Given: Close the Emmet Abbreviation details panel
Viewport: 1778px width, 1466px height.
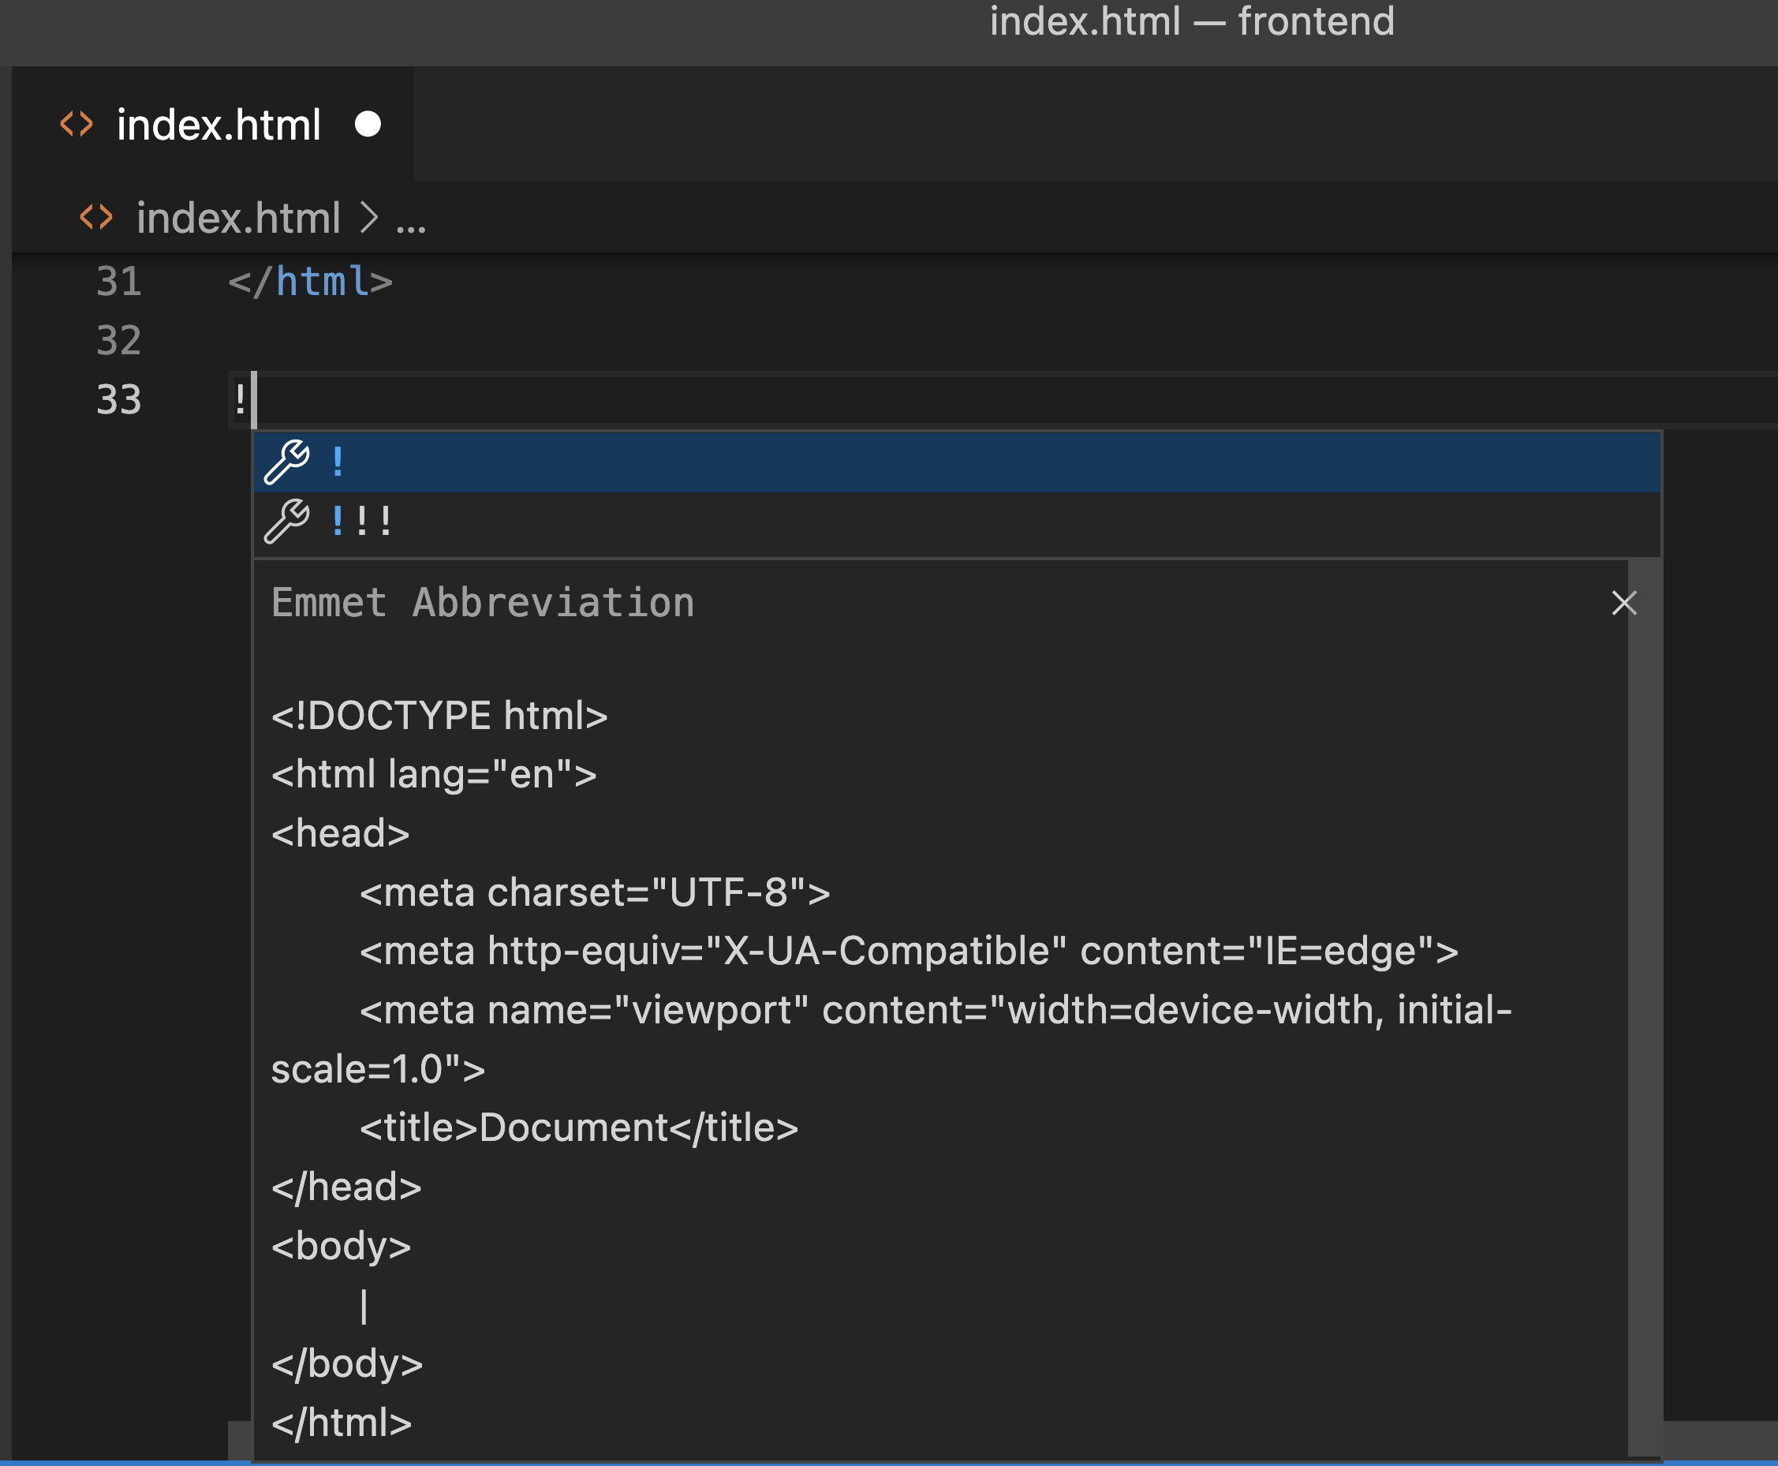Looking at the screenshot, I should pos(1623,603).
